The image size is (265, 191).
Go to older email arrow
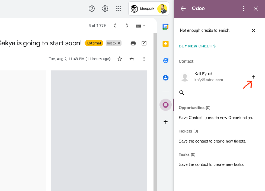[127, 25]
